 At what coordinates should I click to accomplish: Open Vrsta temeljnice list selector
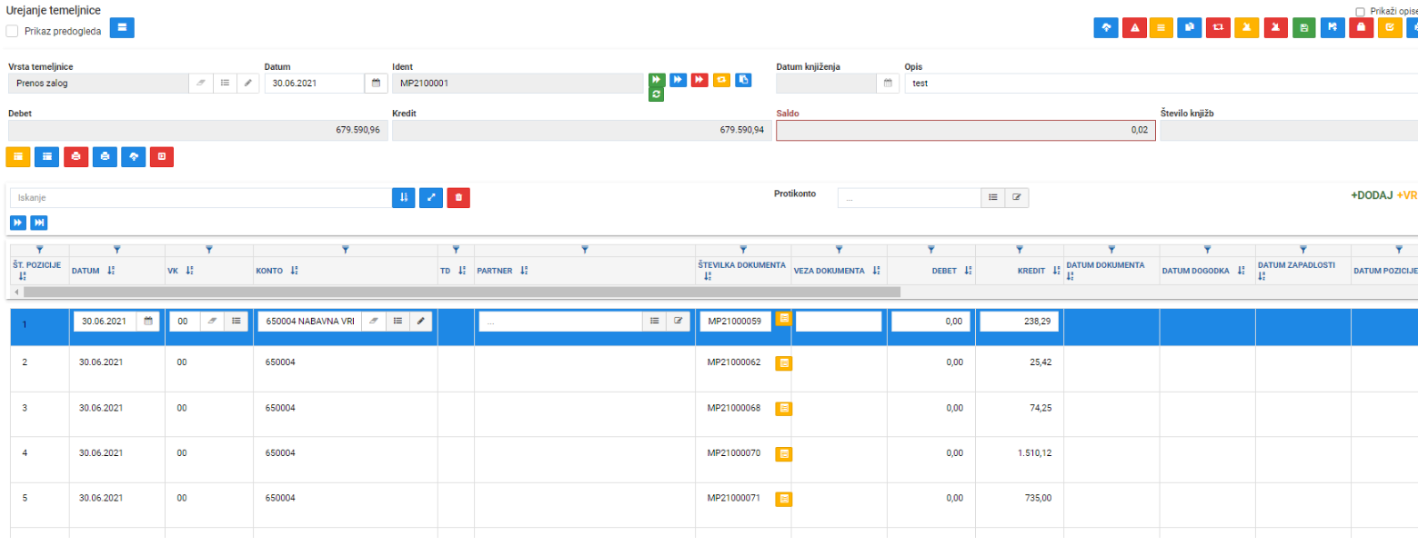pos(225,84)
